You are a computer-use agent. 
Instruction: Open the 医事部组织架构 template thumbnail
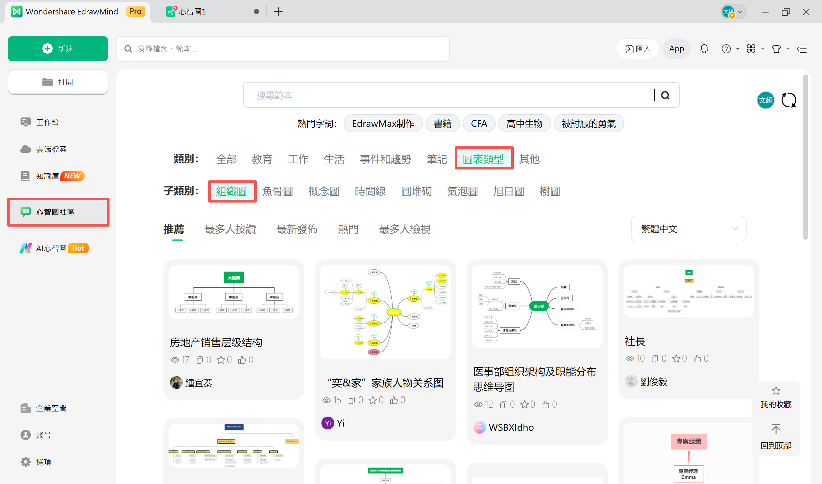pyautogui.click(x=537, y=307)
